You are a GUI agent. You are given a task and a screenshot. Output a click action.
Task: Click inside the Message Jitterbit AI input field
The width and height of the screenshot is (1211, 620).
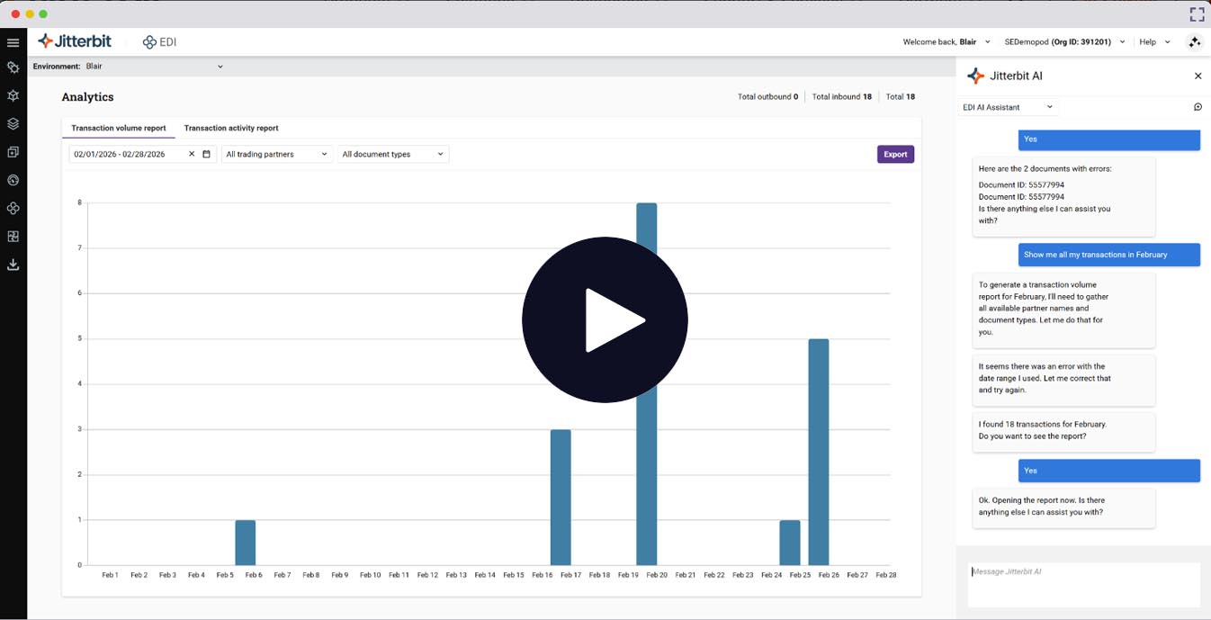pos(1083,583)
